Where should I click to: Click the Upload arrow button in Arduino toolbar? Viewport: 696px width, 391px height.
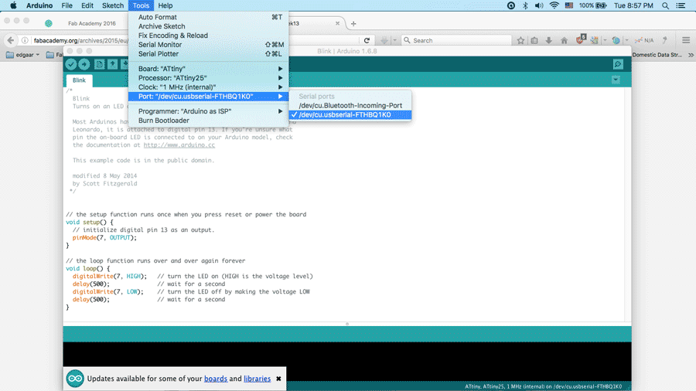(x=84, y=64)
